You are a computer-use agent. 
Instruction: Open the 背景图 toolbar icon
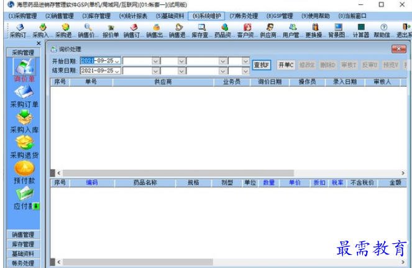click(338, 30)
